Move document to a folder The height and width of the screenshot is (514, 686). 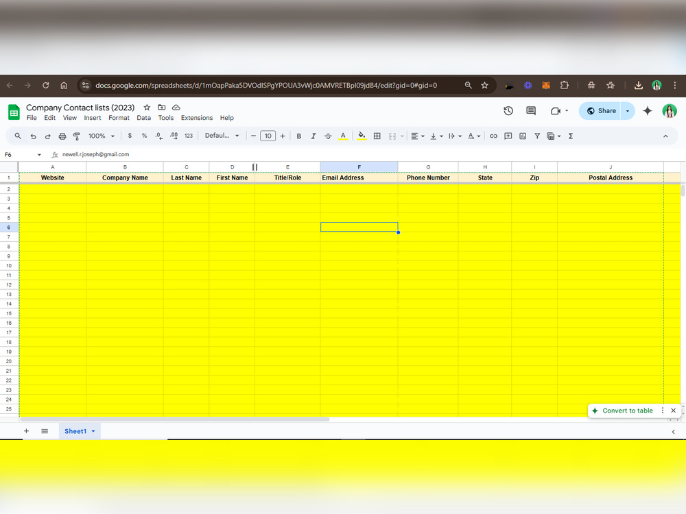(x=161, y=107)
